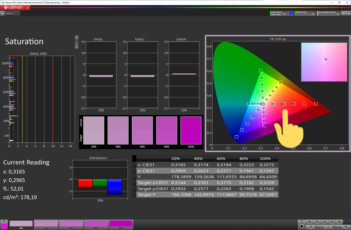The width and height of the screenshot is (351, 230).
Task: Collapse the right panel arrow
Action: [x=349, y=13]
